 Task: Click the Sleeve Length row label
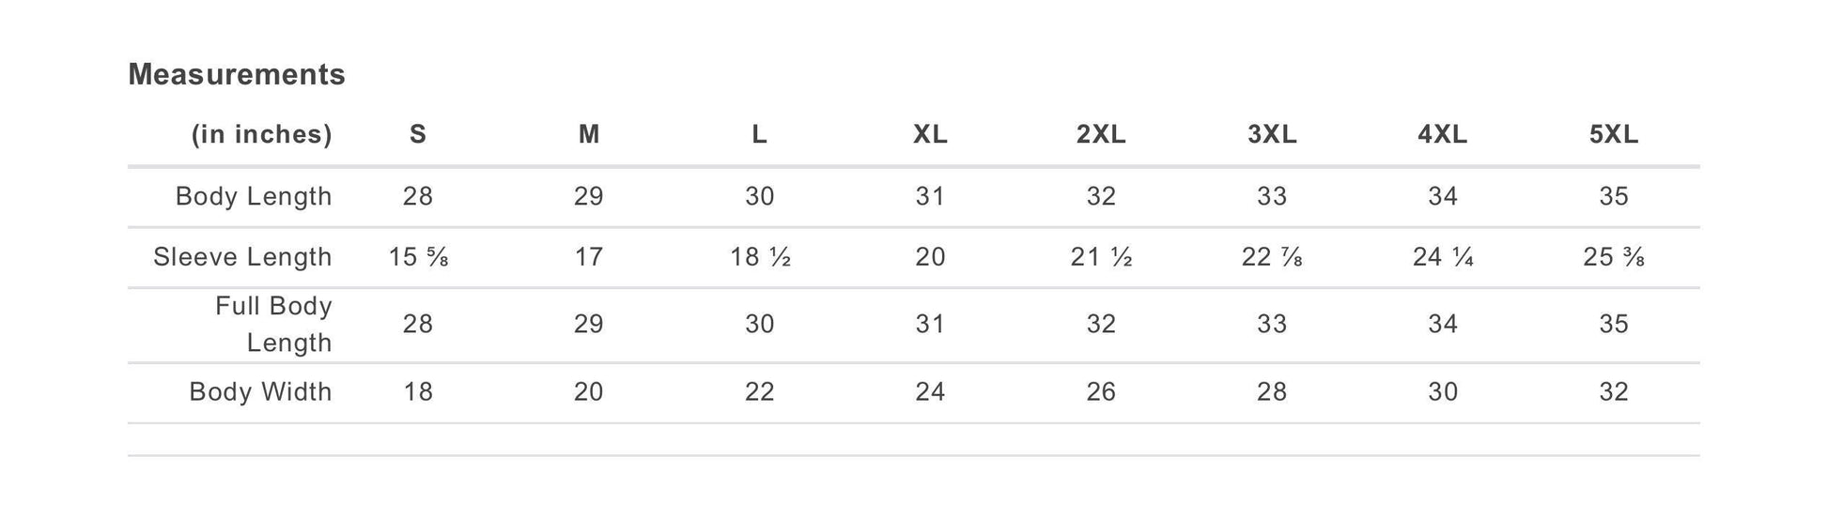pos(242,257)
